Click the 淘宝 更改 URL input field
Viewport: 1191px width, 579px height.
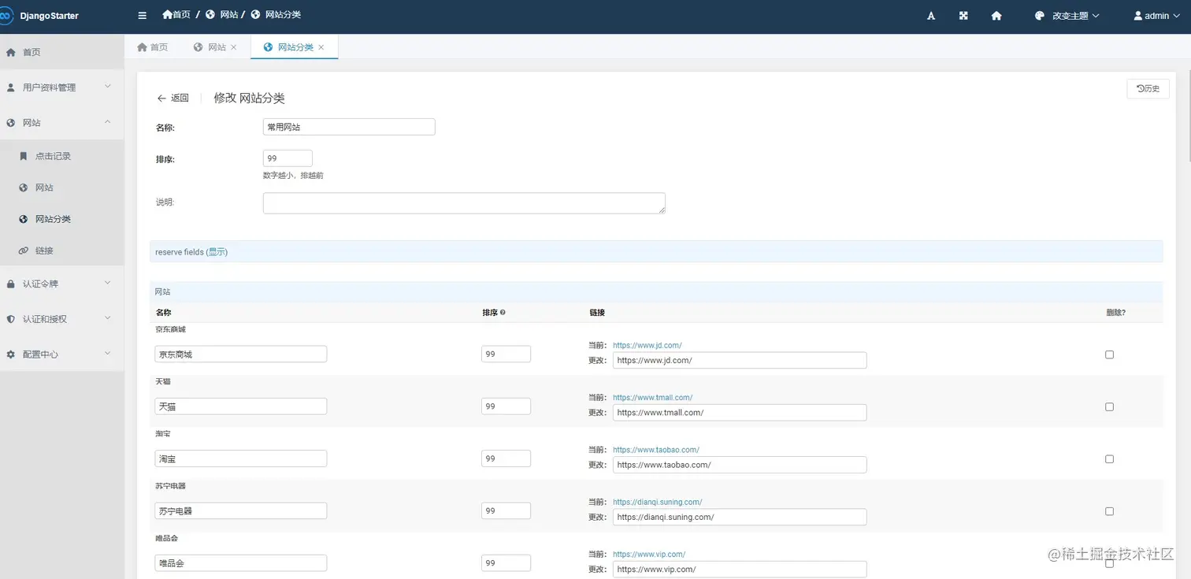(740, 465)
